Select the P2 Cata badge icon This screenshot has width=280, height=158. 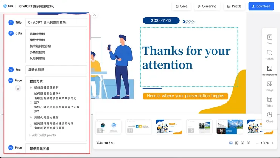[11, 33]
